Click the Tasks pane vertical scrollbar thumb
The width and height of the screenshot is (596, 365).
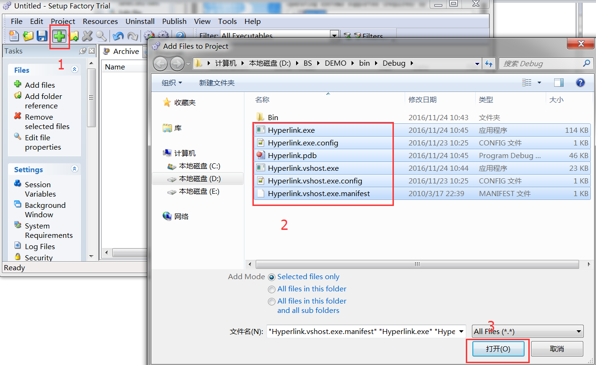(x=92, y=97)
